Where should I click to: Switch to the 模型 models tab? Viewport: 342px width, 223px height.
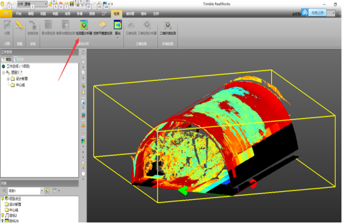pyautogui.click(x=7, y=59)
